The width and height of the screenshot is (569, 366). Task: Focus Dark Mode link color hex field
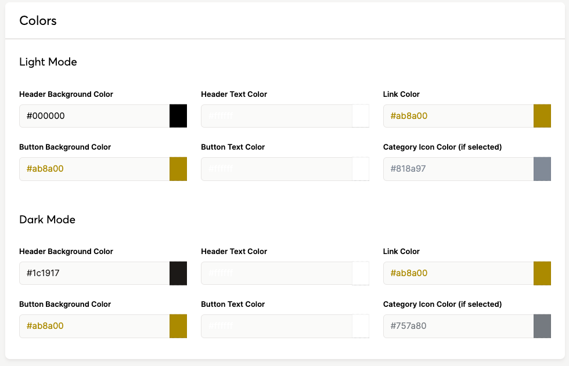pyautogui.click(x=458, y=273)
